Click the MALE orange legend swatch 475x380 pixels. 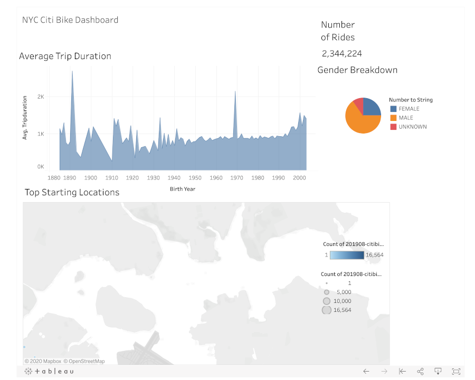393,118
